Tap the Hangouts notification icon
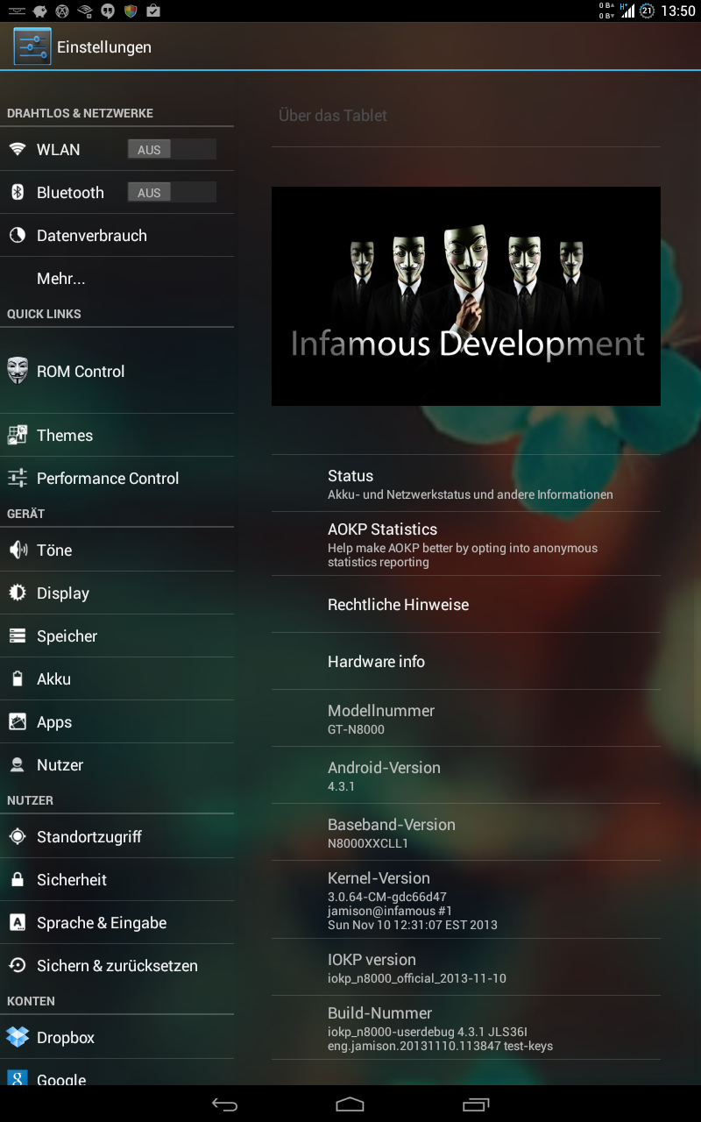 108,11
